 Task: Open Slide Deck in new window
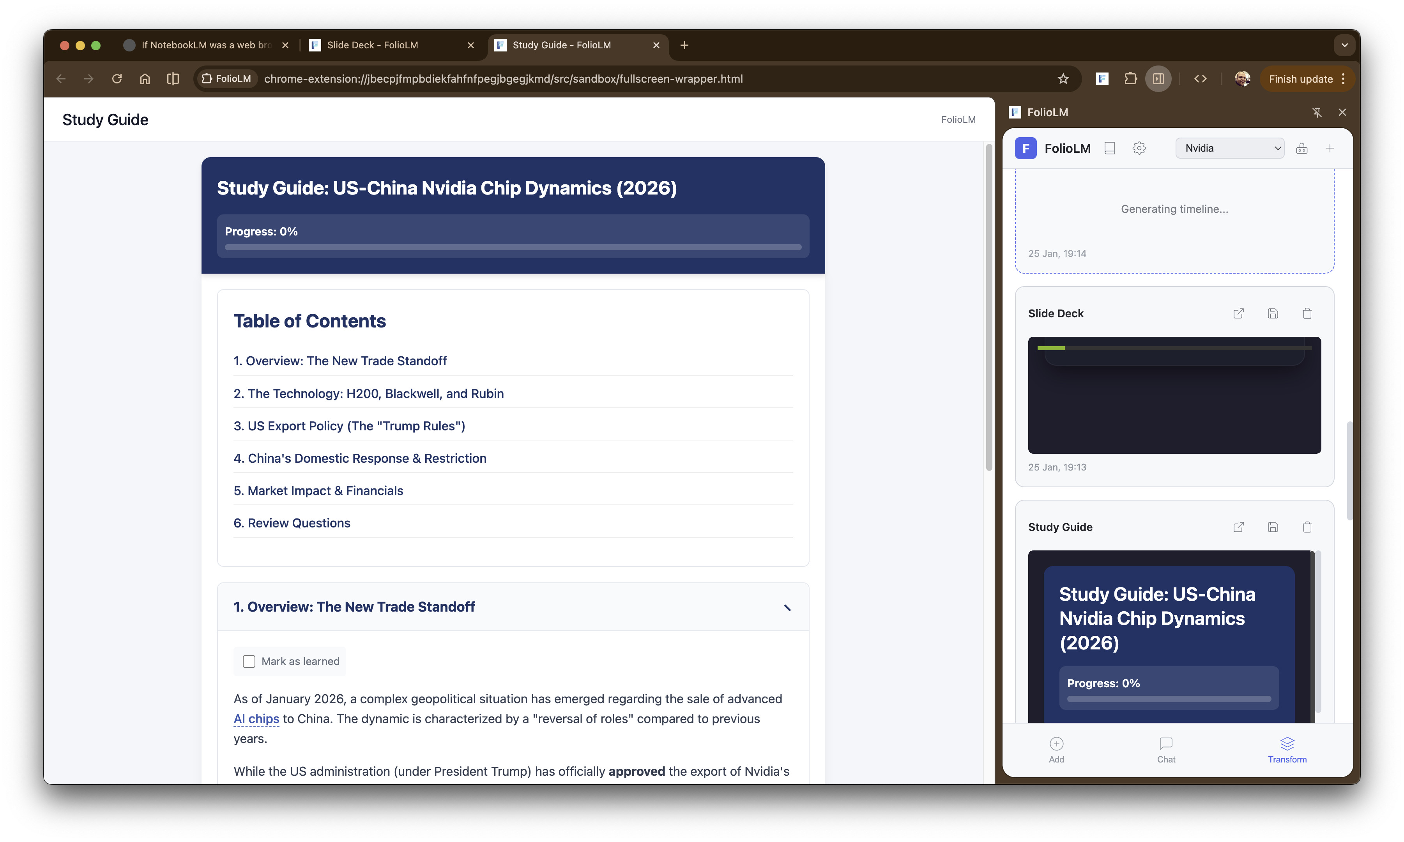[1239, 313]
